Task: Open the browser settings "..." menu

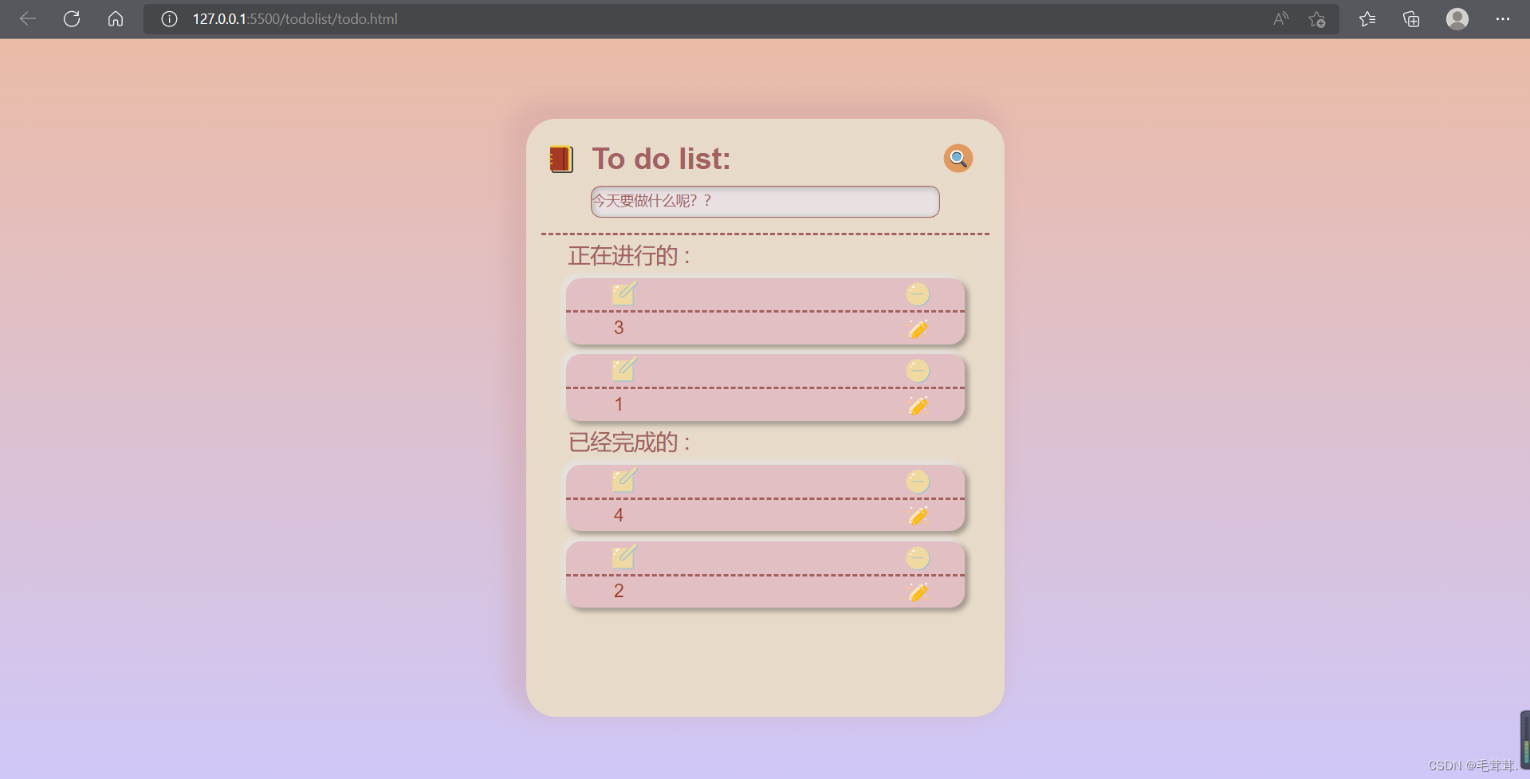Action: tap(1504, 18)
